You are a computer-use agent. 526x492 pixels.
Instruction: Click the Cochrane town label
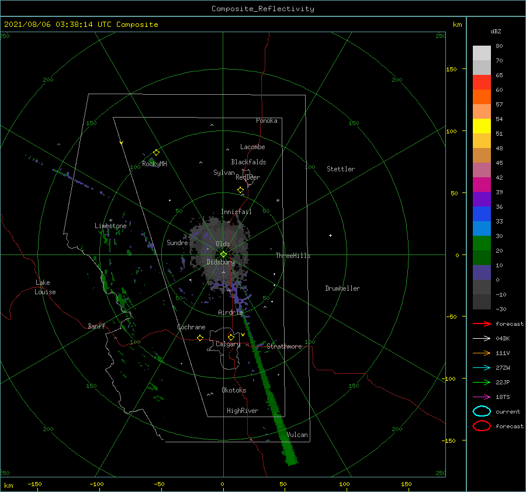click(191, 327)
